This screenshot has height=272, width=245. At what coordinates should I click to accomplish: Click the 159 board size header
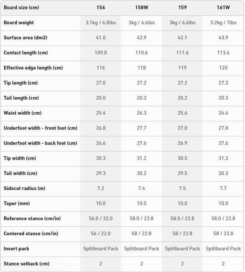point(182,7)
